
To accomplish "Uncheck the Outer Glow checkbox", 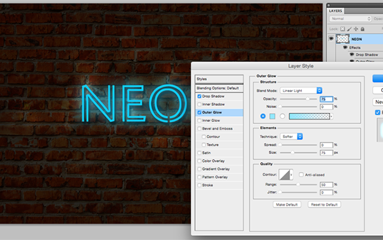I will 199,112.
